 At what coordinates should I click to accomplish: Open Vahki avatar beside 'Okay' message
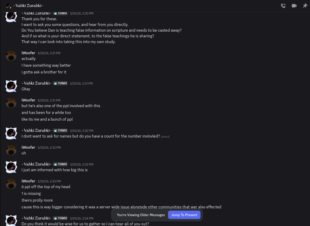pos(11,86)
